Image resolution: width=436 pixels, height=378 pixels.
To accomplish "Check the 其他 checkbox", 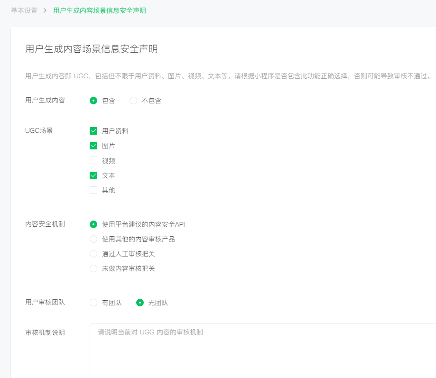I will coord(93,190).
